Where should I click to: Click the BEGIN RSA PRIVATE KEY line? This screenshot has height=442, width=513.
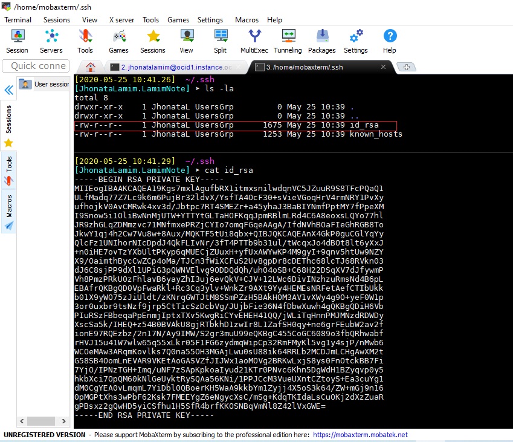click(x=149, y=180)
